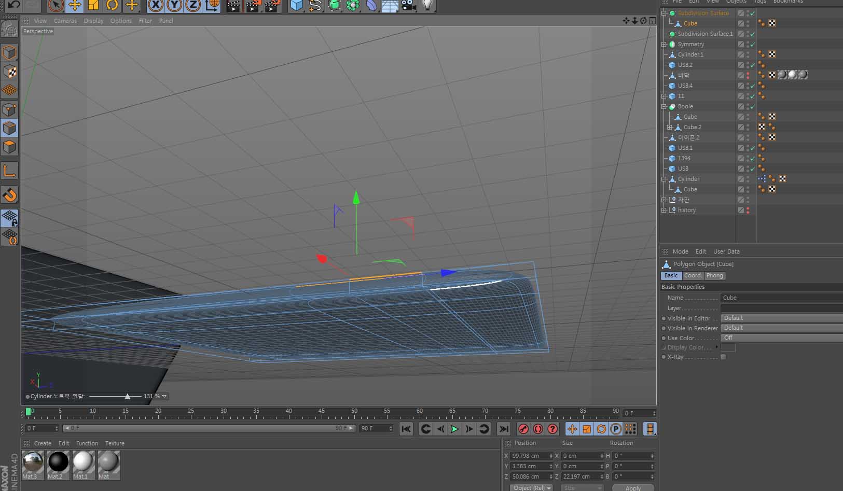Enable the X-Ray checkbox
The width and height of the screenshot is (843, 491).
click(724, 357)
